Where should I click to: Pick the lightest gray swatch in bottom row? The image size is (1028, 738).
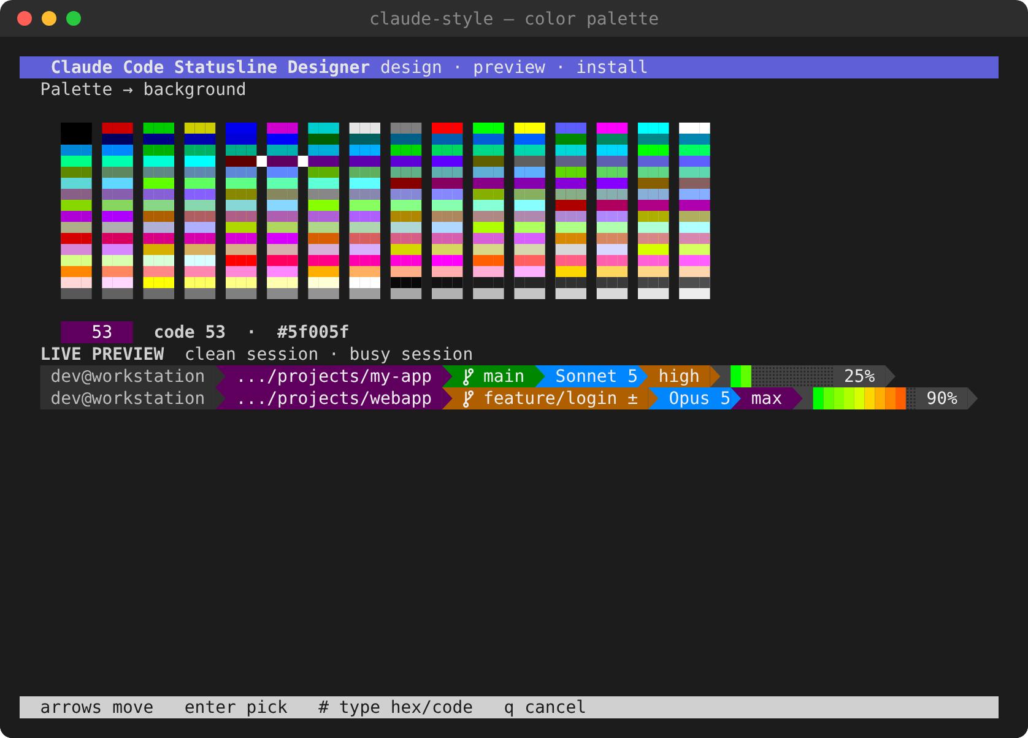694,294
